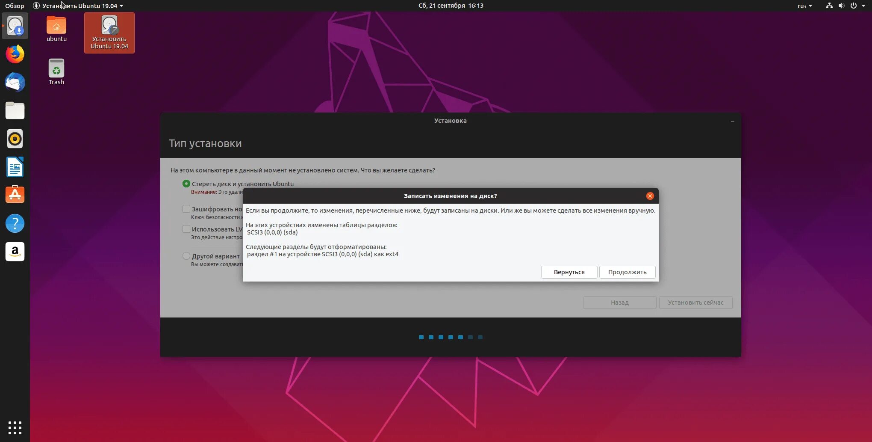Screen dimensions: 872x442
Task: Open Ubuntu Software center
Action: click(x=15, y=195)
